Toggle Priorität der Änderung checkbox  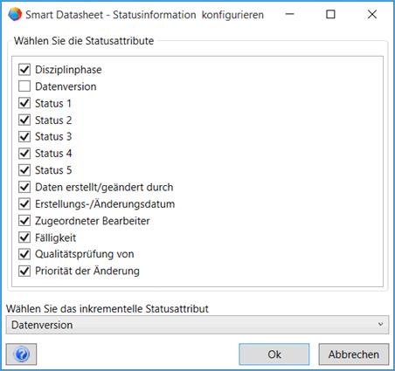point(24,271)
